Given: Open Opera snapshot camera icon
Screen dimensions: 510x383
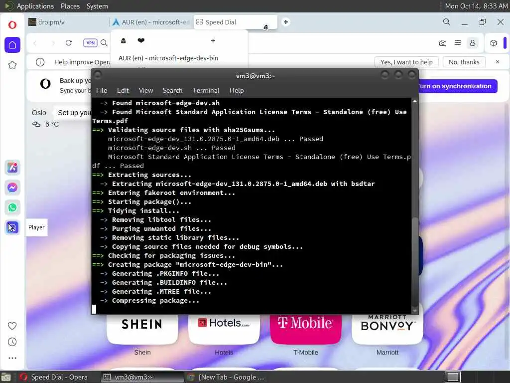Looking at the screenshot, I should [x=443, y=43].
